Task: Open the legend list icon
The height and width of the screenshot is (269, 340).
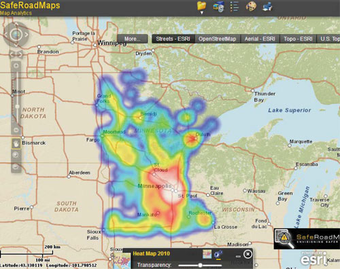Action: click(235, 6)
